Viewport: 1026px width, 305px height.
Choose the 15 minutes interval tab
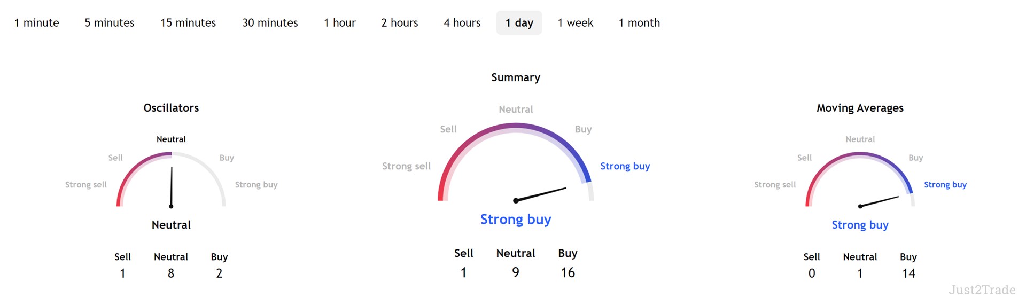click(188, 23)
